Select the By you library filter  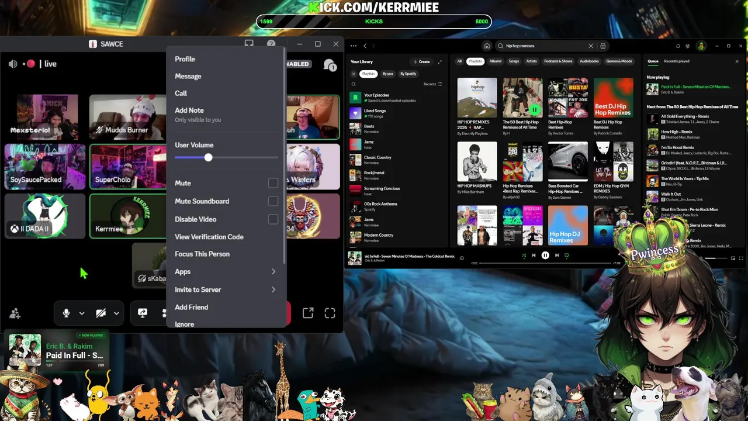[388, 74]
